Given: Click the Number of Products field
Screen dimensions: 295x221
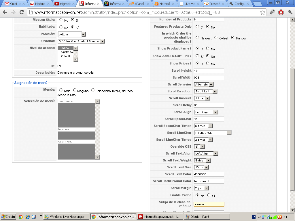Looking at the screenshot, I should click(209, 19).
